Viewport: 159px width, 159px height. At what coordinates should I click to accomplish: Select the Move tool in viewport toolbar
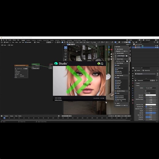click(66, 54)
